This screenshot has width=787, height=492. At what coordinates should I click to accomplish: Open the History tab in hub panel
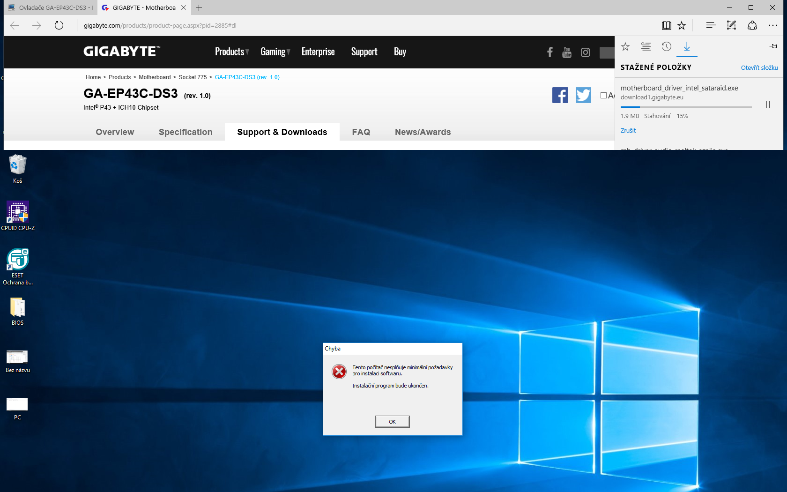tap(666, 46)
